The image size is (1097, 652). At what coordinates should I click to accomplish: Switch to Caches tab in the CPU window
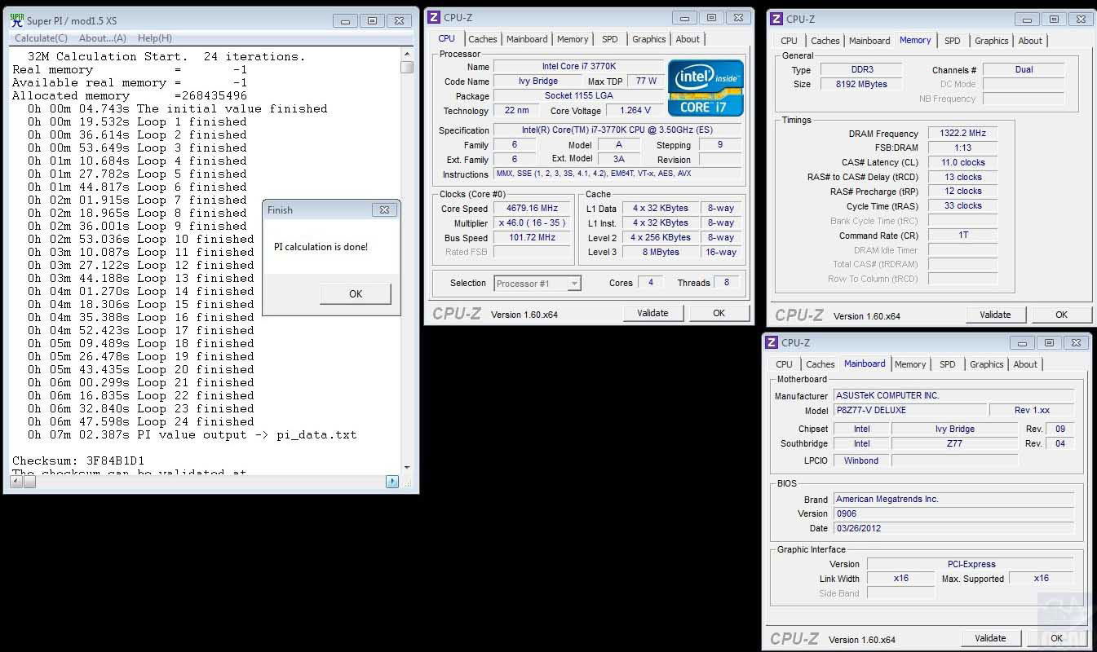tap(482, 39)
